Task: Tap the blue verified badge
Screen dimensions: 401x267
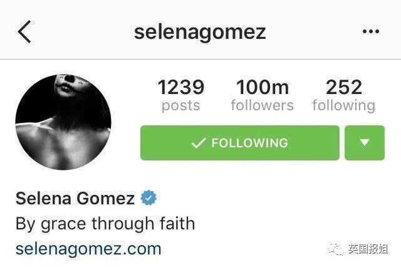Action: [148, 198]
